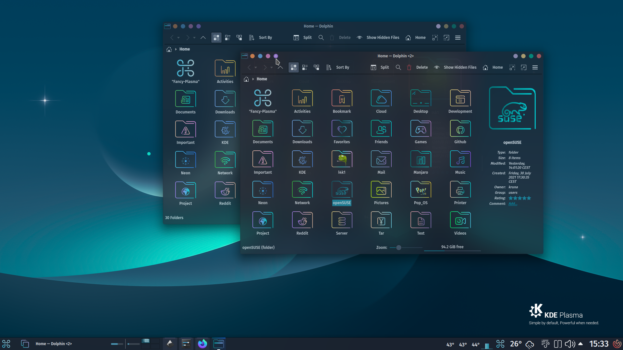Select the active virtual desktop in pager
The height and width of the screenshot is (350, 623).
[x=146, y=341]
